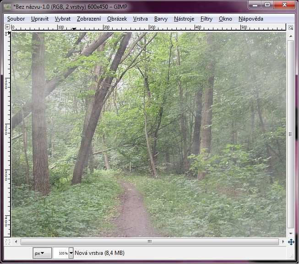The image size is (299, 264).
Task: Open the Nástroje menu
Action: point(184,19)
